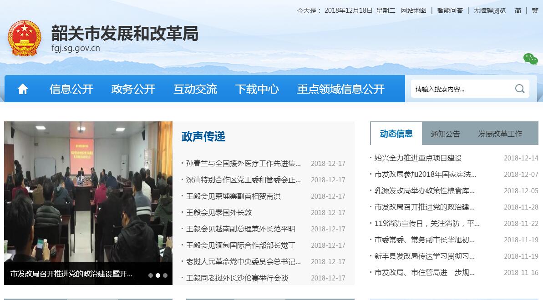
Task: Click the date beside 王毅会见泰国外长敦
Action: (328, 212)
